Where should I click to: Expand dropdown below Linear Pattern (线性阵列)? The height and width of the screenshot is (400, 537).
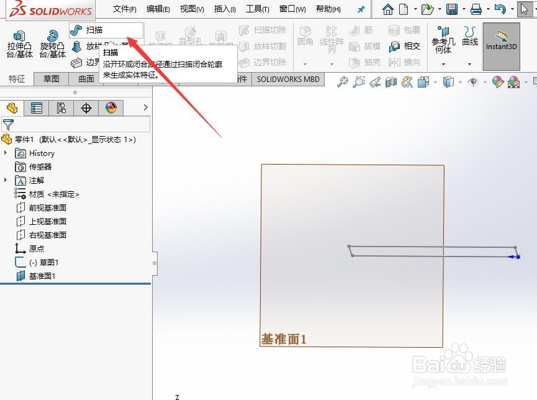332,64
